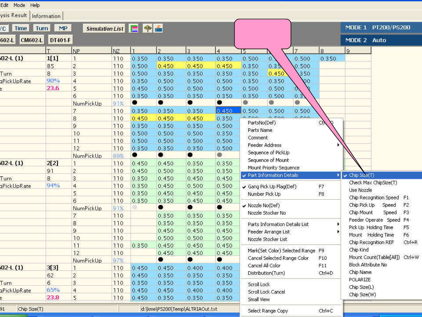
Task: Toggle Gang Pick Up Flag(Def) checkmark
Action: point(272,186)
